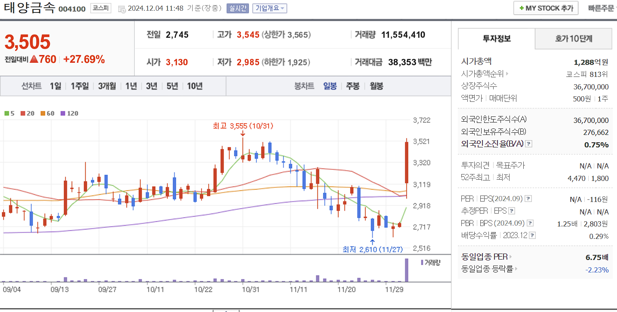Image resolution: width=617 pixels, height=312 pixels.
Task: Click the red up-triangle next to 760
Action: (x=34, y=59)
